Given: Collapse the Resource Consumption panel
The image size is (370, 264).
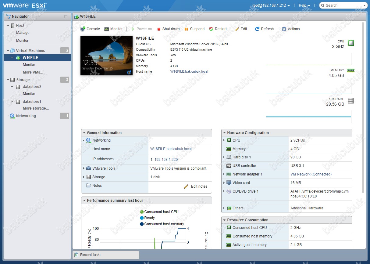Looking at the screenshot, I should (x=224, y=220).
